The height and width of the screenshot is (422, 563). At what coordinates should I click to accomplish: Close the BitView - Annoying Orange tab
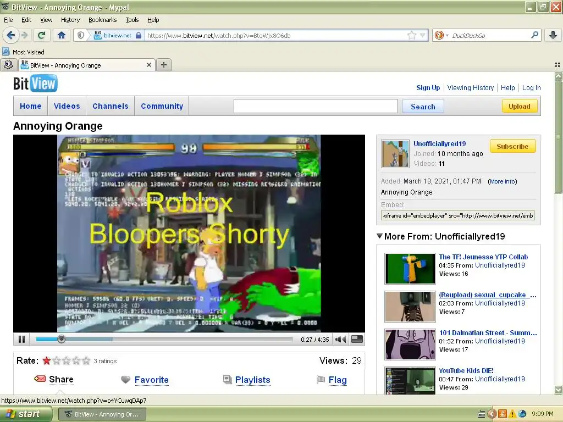pyautogui.click(x=148, y=65)
